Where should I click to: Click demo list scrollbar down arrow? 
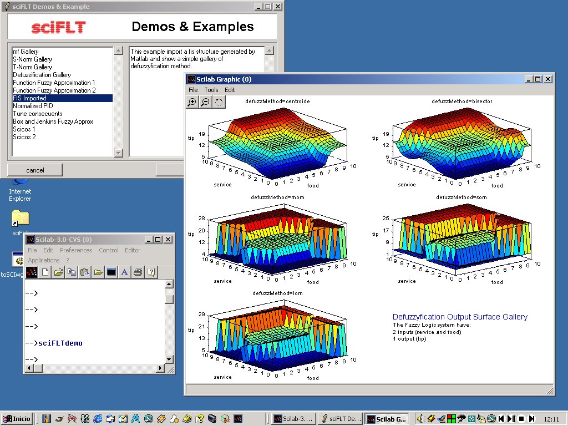pyautogui.click(x=119, y=153)
